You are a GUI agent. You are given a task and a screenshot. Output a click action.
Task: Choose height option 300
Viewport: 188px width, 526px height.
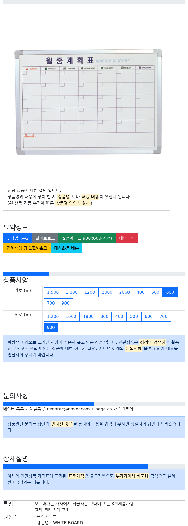coord(104,316)
